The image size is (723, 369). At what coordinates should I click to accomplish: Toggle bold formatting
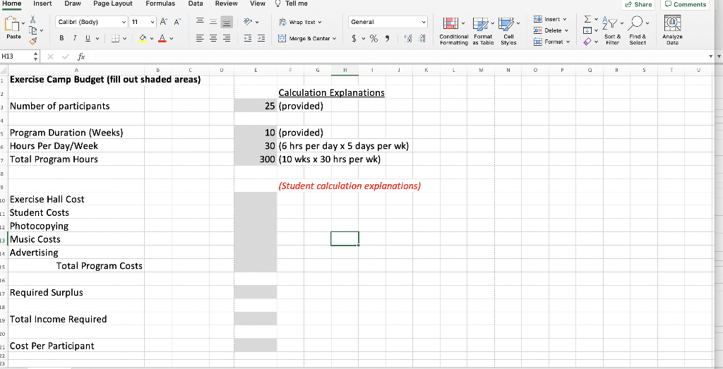[x=61, y=39]
